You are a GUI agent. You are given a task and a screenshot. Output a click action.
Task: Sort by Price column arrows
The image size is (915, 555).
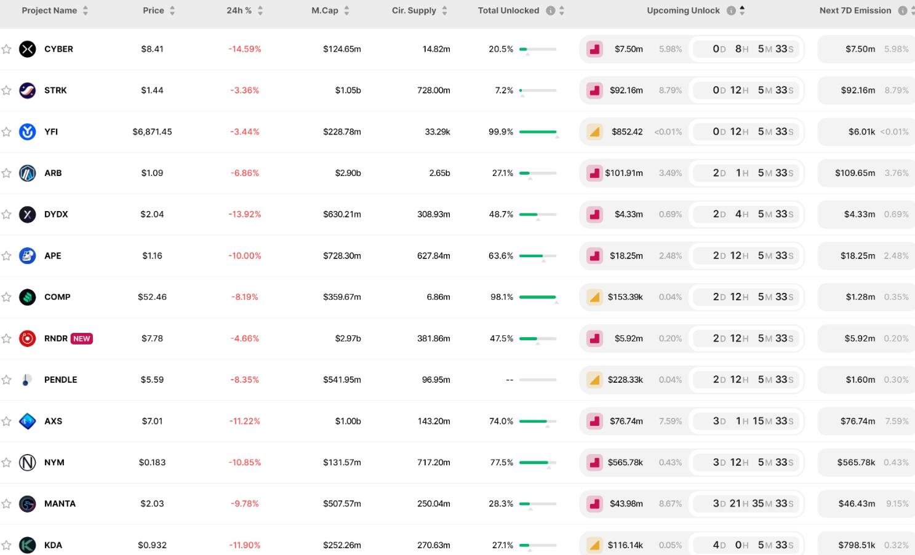click(x=172, y=10)
